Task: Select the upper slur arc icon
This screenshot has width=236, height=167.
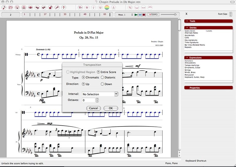Action: (x=150, y=8)
